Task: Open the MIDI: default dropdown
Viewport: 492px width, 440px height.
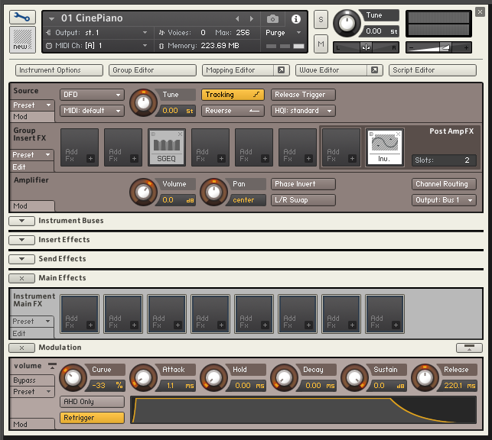Action: click(x=93, y=111)
